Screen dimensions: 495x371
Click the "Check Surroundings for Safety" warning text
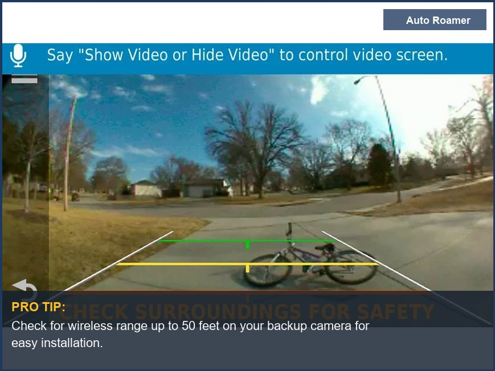251,312
